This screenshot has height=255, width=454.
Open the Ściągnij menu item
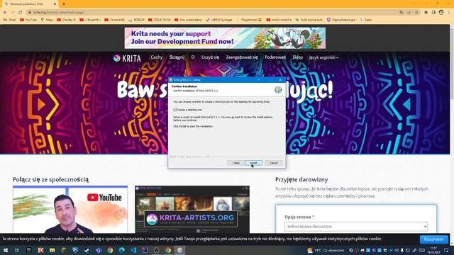point(177,57)
